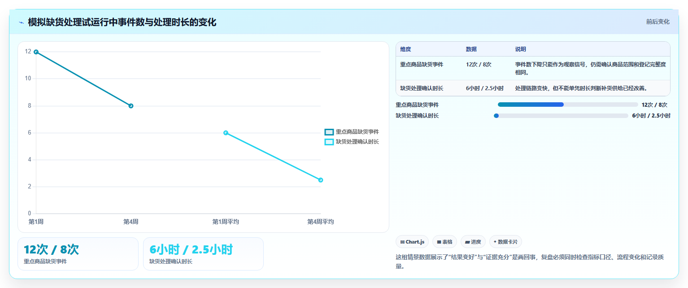
Task: Click the 第4周平均 x-axis label
Action: pos(321,222)
